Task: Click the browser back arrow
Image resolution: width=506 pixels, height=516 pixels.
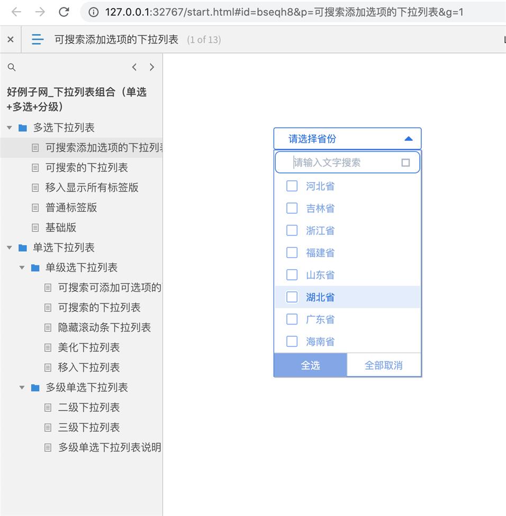Action: point(16,12)
